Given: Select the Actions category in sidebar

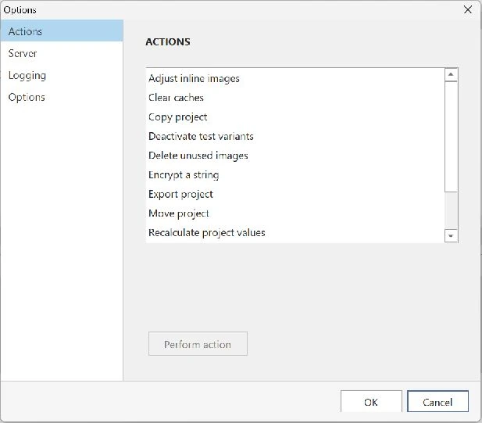Looking at the screenshot, I should click(x=62, y=31).
